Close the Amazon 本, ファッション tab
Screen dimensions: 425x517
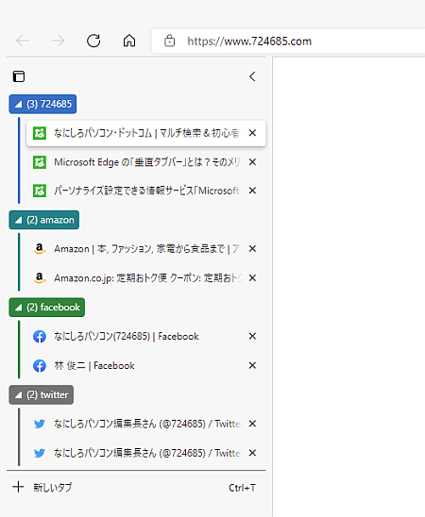point(252,249)
